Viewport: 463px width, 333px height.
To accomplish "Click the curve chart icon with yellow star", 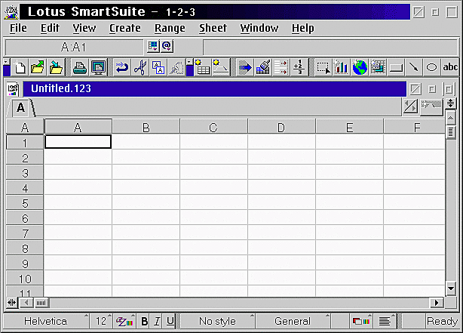I will (x=221, y=67).
